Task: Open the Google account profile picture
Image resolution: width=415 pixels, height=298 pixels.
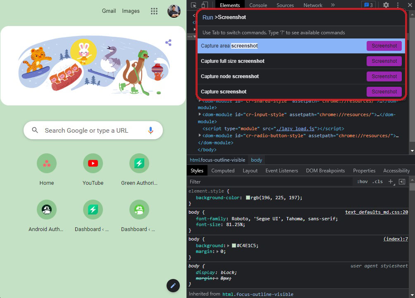Action: (x=174, y=11)
